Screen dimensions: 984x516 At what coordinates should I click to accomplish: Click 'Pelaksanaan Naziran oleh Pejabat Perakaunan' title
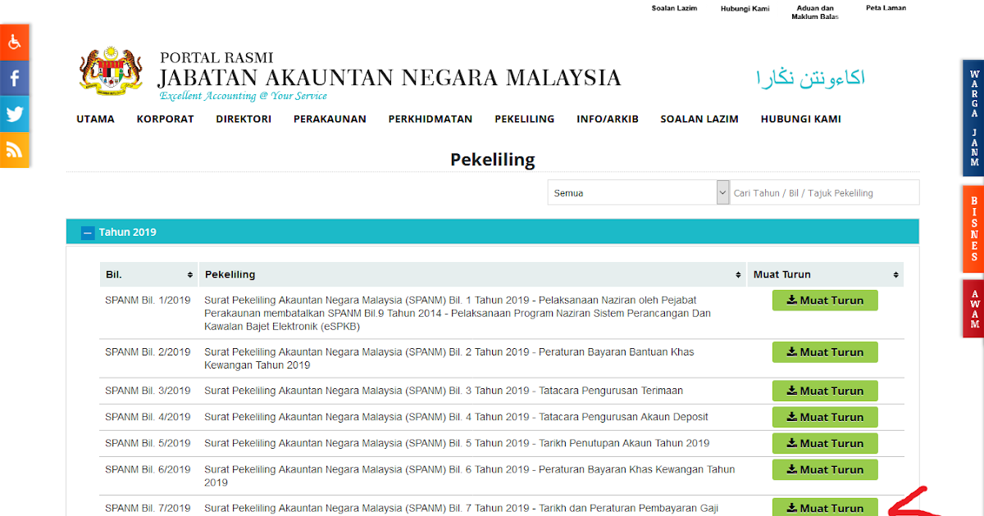click(458, 313)
